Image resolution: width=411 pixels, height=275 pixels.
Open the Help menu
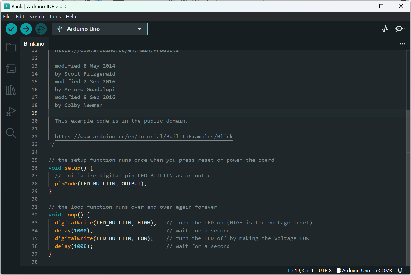(x=71, y=16)
